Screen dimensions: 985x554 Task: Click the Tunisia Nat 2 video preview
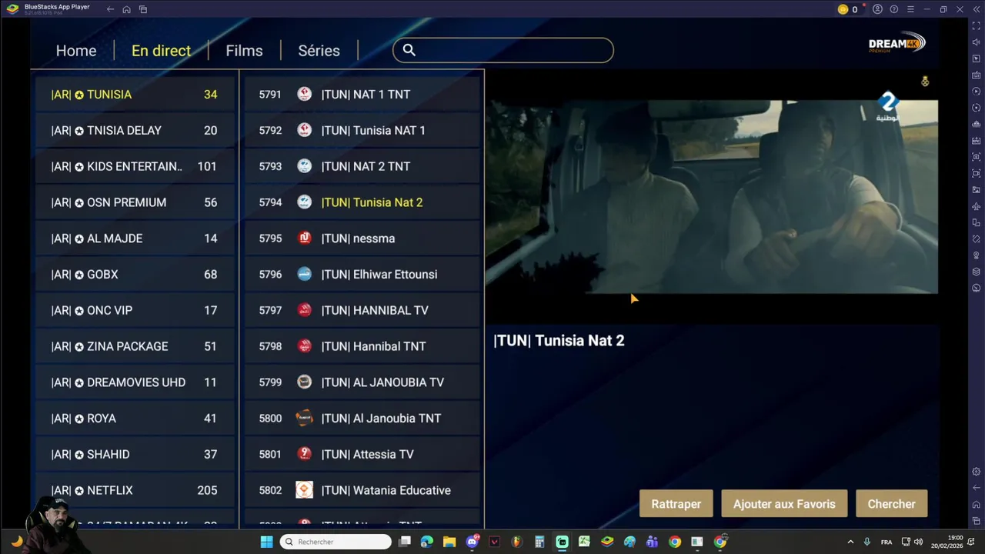[x=711, y=196]
